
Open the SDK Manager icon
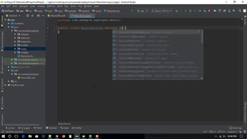(234, 11)
